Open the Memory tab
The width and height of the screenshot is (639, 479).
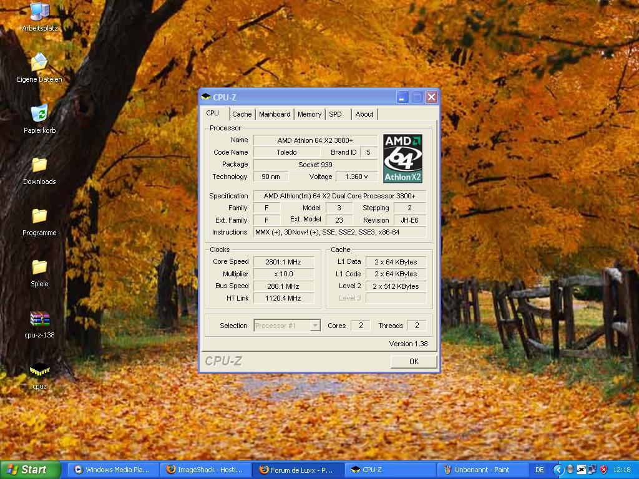click(310, 115)
